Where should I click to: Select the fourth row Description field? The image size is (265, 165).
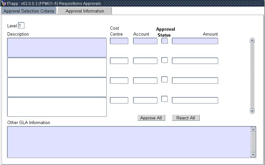[x=57, y=107]
